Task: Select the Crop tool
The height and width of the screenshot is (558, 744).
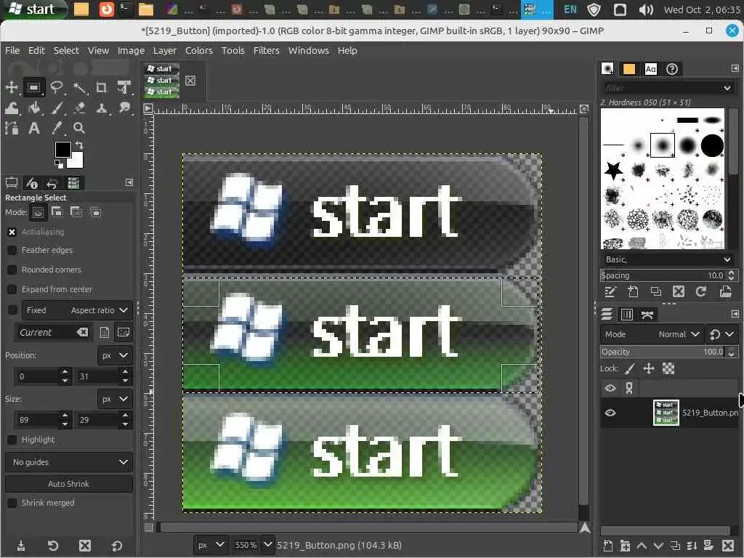Action: coord(102,87)
